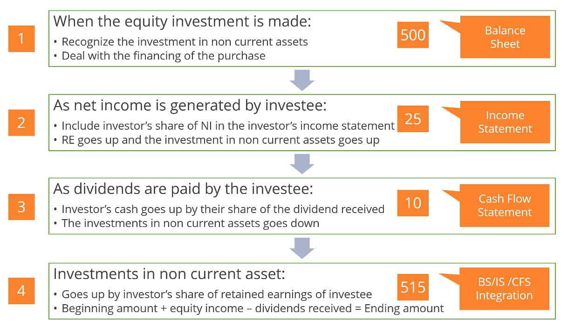Select the 515 value box
Viewport: 568px width, 327px height.
tap(413, 287)
